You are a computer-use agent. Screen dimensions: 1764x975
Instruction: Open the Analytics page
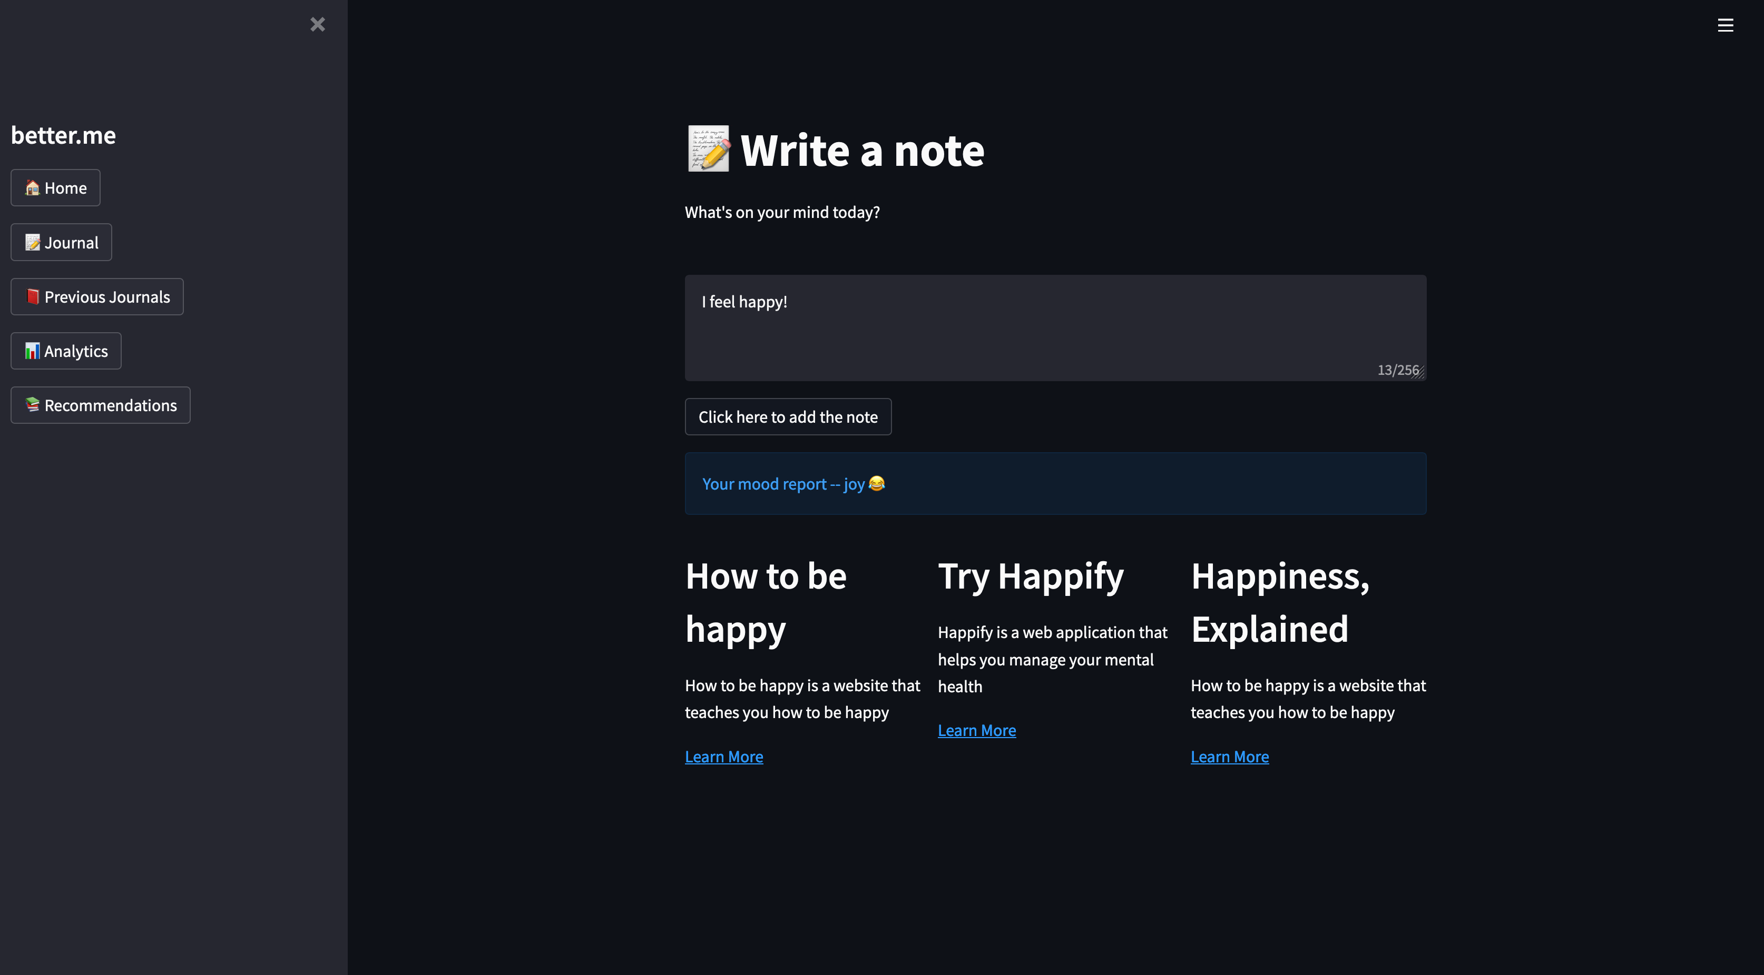[76, 351]
